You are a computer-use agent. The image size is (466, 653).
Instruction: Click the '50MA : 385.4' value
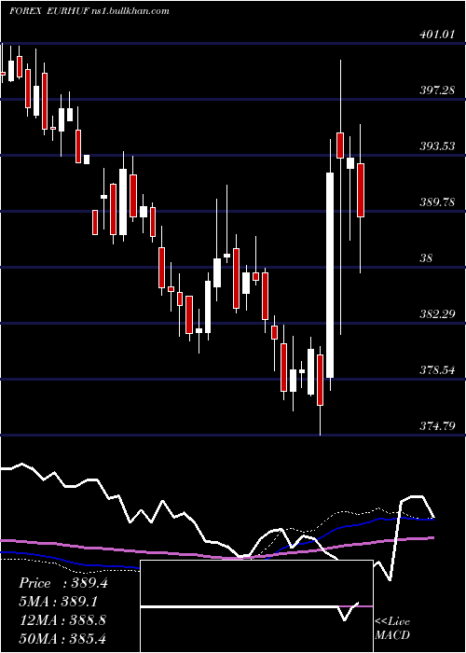63,638
